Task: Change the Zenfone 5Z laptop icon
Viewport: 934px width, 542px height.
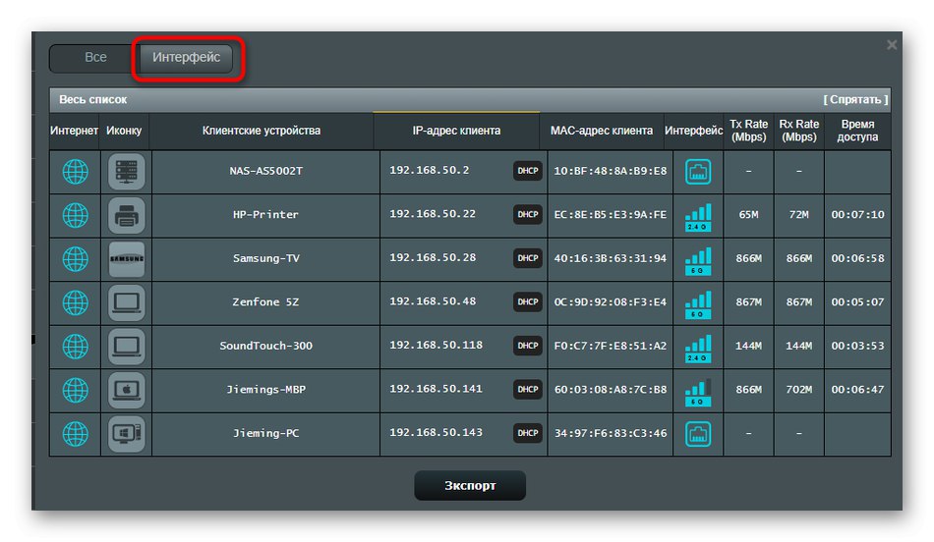Action: click(126, 302)
